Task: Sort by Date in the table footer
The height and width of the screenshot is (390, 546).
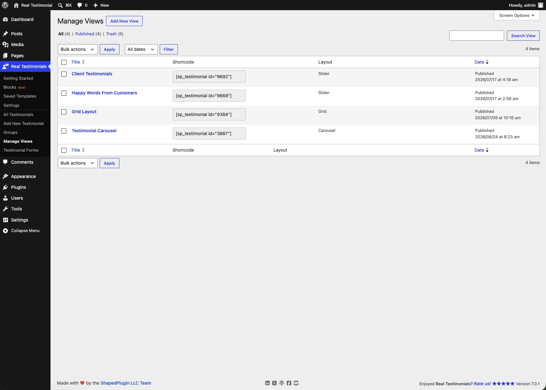Action: [482, 150]
